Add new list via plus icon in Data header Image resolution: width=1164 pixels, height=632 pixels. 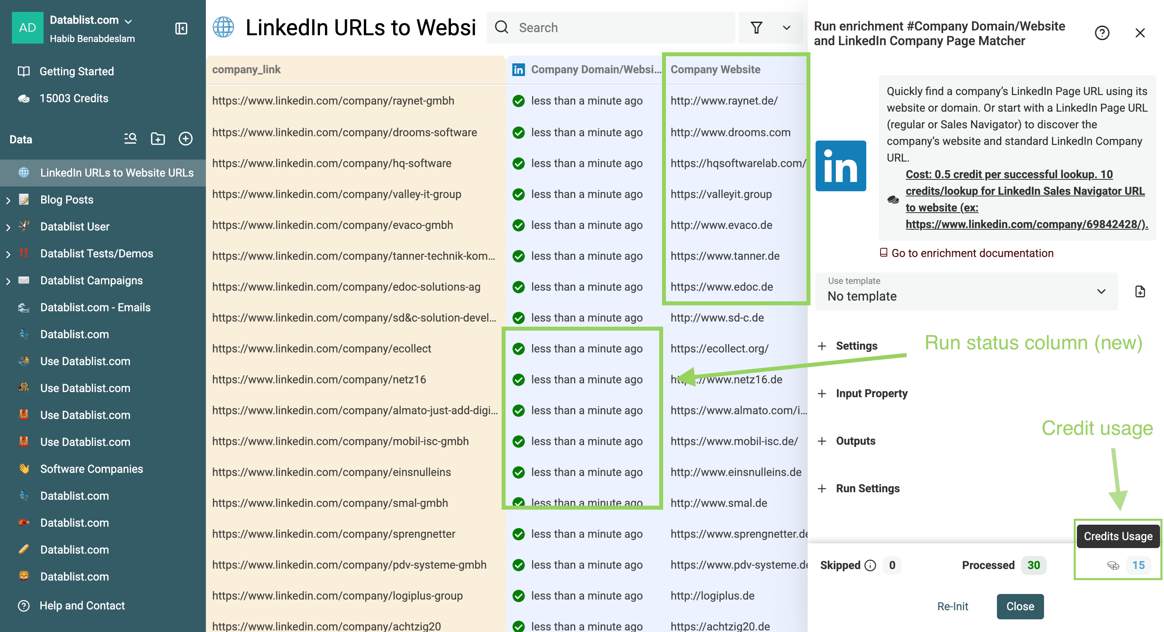point(186,139)
